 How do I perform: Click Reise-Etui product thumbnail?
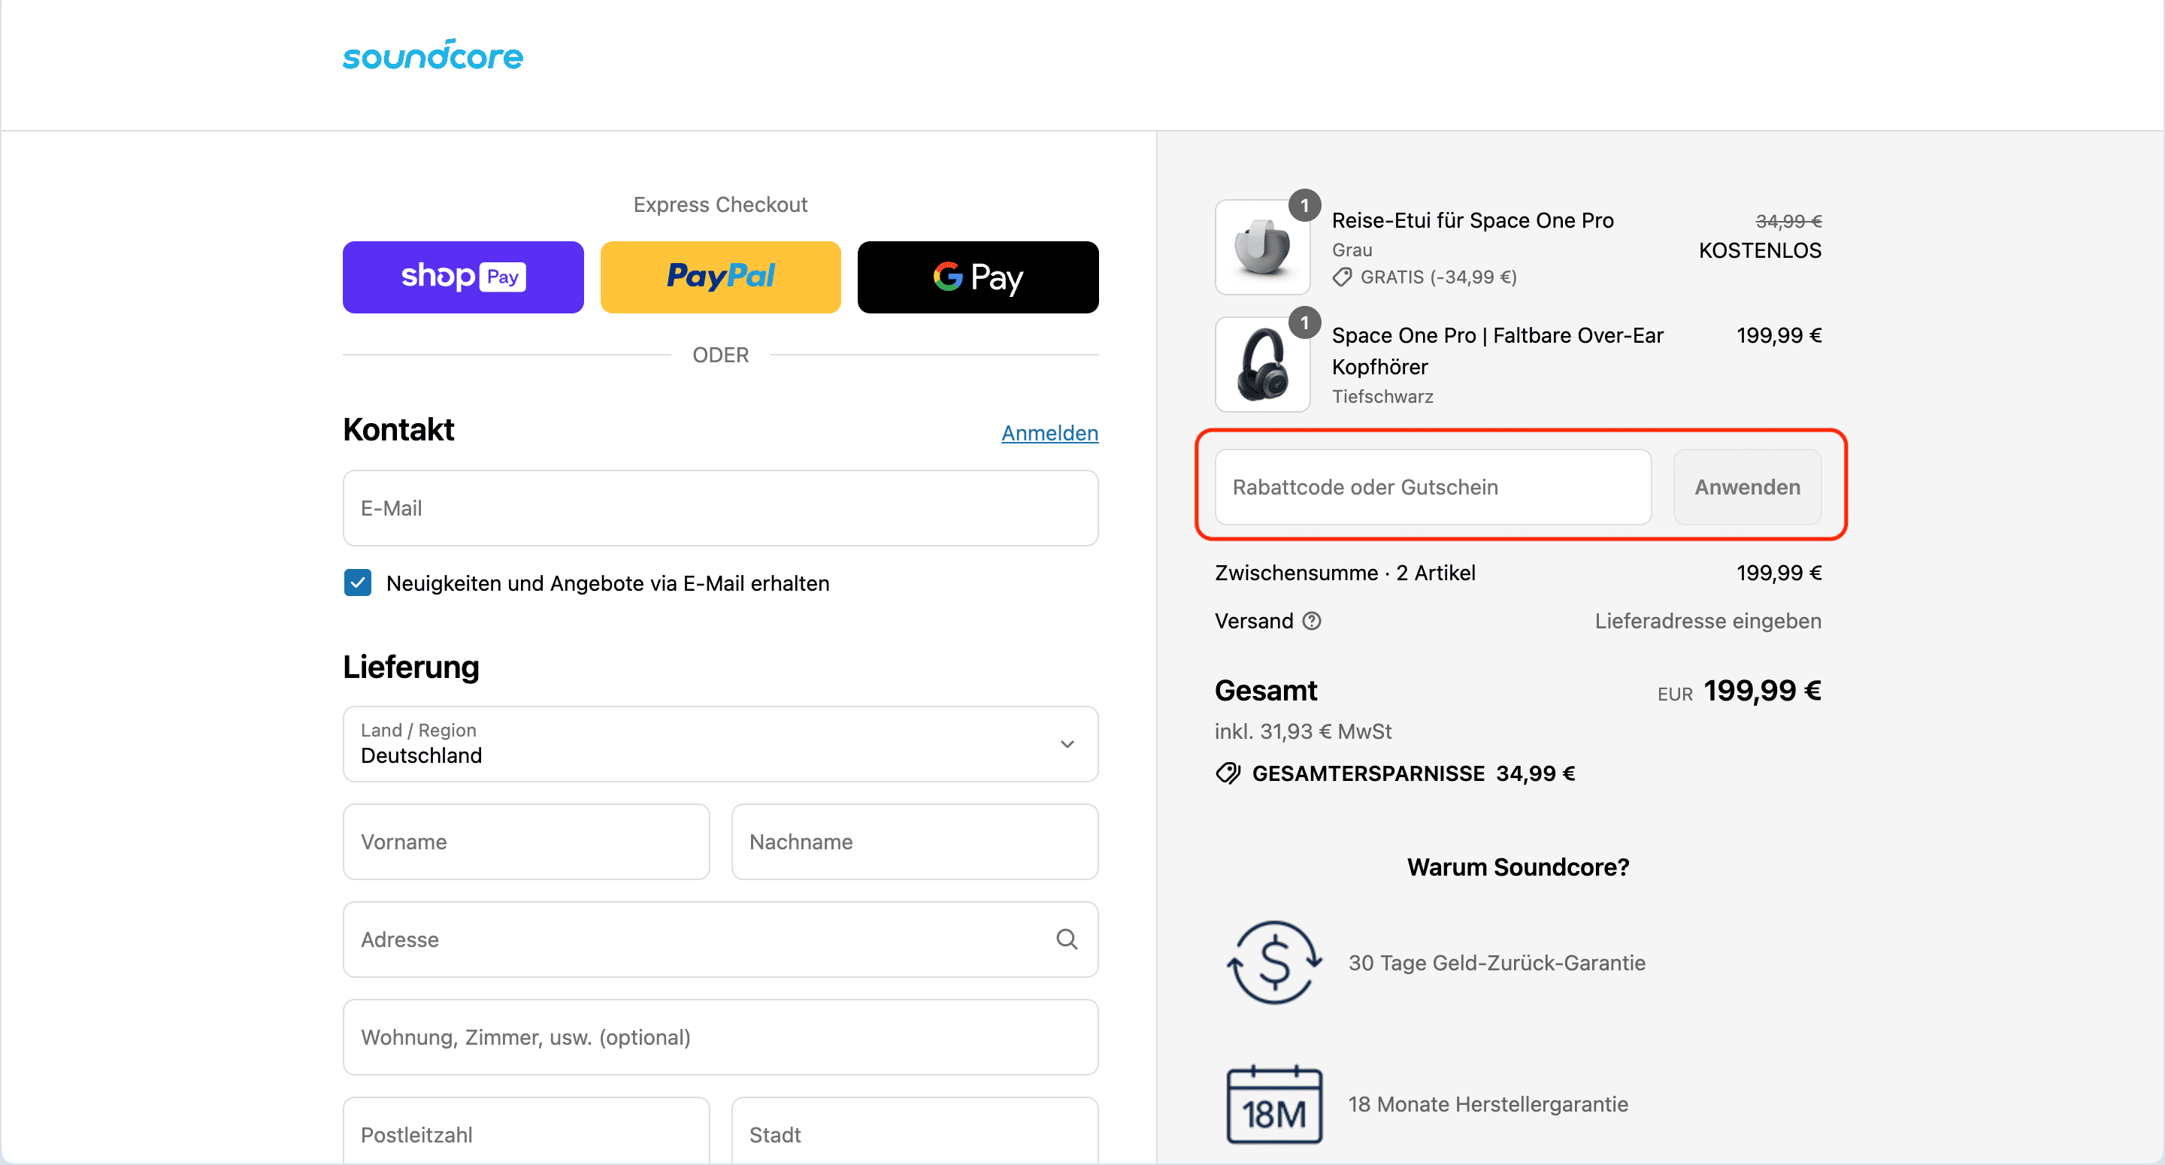tap(1262, 247)
